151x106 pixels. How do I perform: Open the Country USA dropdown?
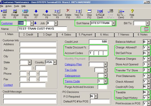tap(55, 62)
